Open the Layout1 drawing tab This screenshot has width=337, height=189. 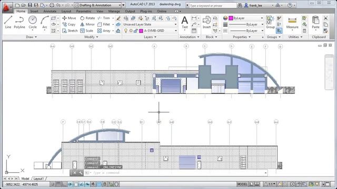point(38,178)
